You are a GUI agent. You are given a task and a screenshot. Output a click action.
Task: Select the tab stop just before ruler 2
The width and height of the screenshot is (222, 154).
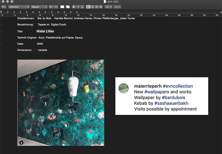14,12
